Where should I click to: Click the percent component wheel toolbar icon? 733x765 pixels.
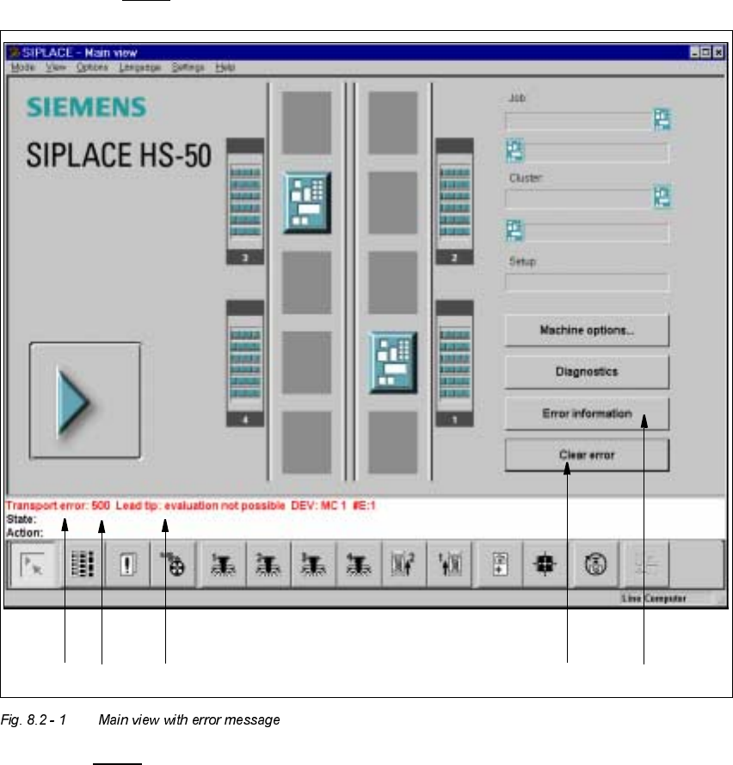[x=172, y=565]
